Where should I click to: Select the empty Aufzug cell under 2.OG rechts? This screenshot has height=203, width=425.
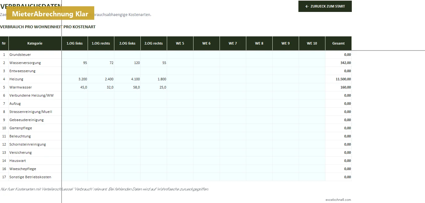pos(154,104)
